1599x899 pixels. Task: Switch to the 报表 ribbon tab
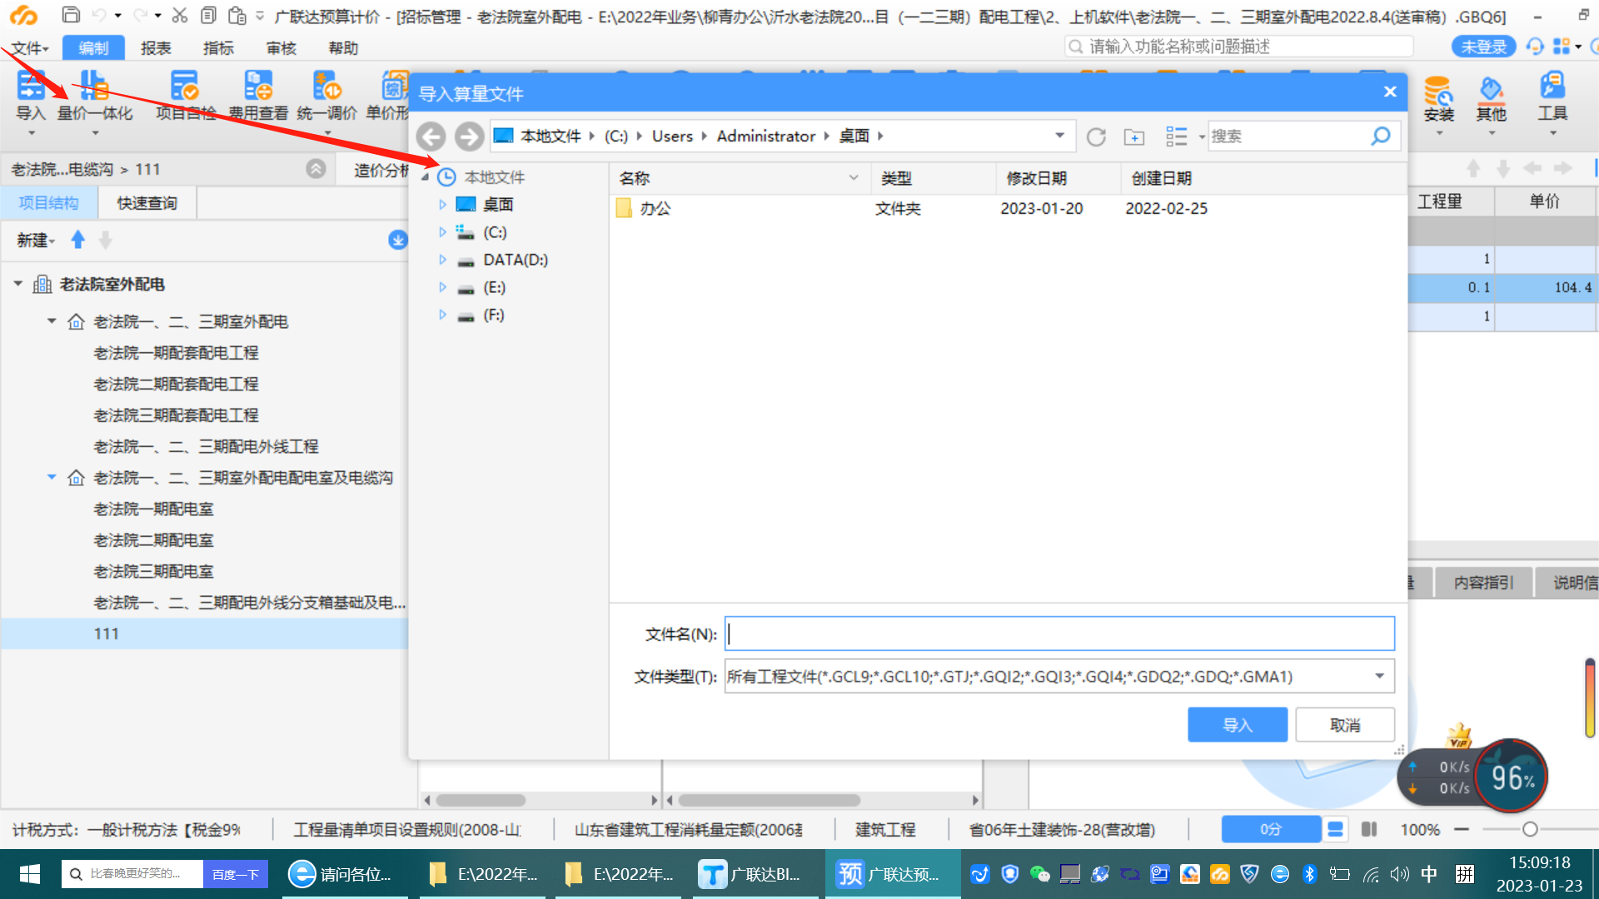156,48
